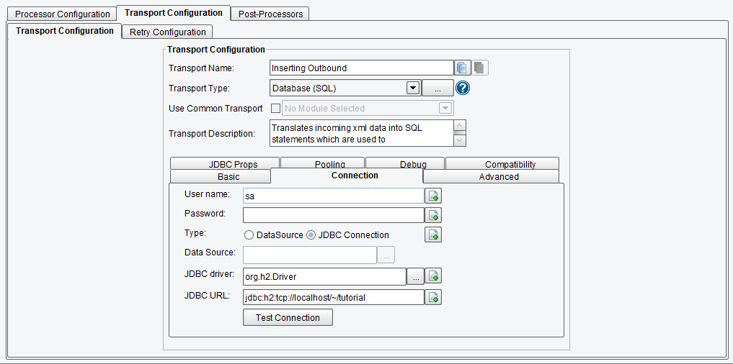Add property variable to JDBC driver

pyautogui.click(x=433, y=276)
